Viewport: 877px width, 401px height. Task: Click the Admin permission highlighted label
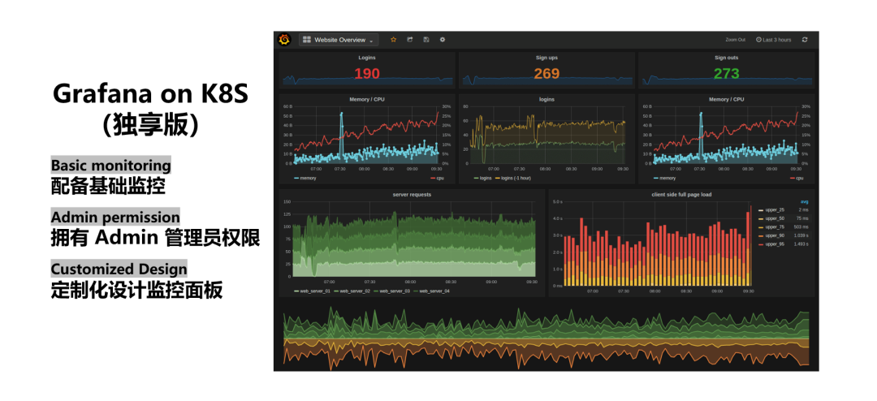click(x=116, y=217)
